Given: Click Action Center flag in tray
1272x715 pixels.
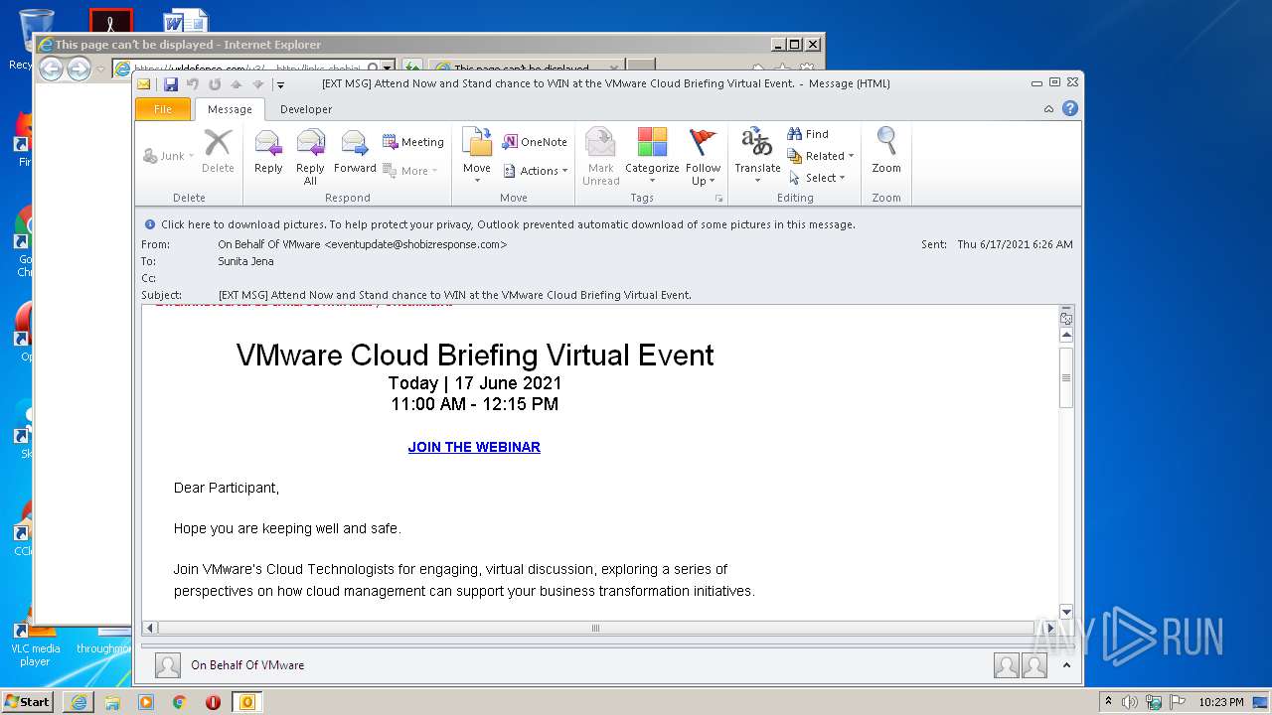Looking at the screenshot, I should tap(1177, 702).
